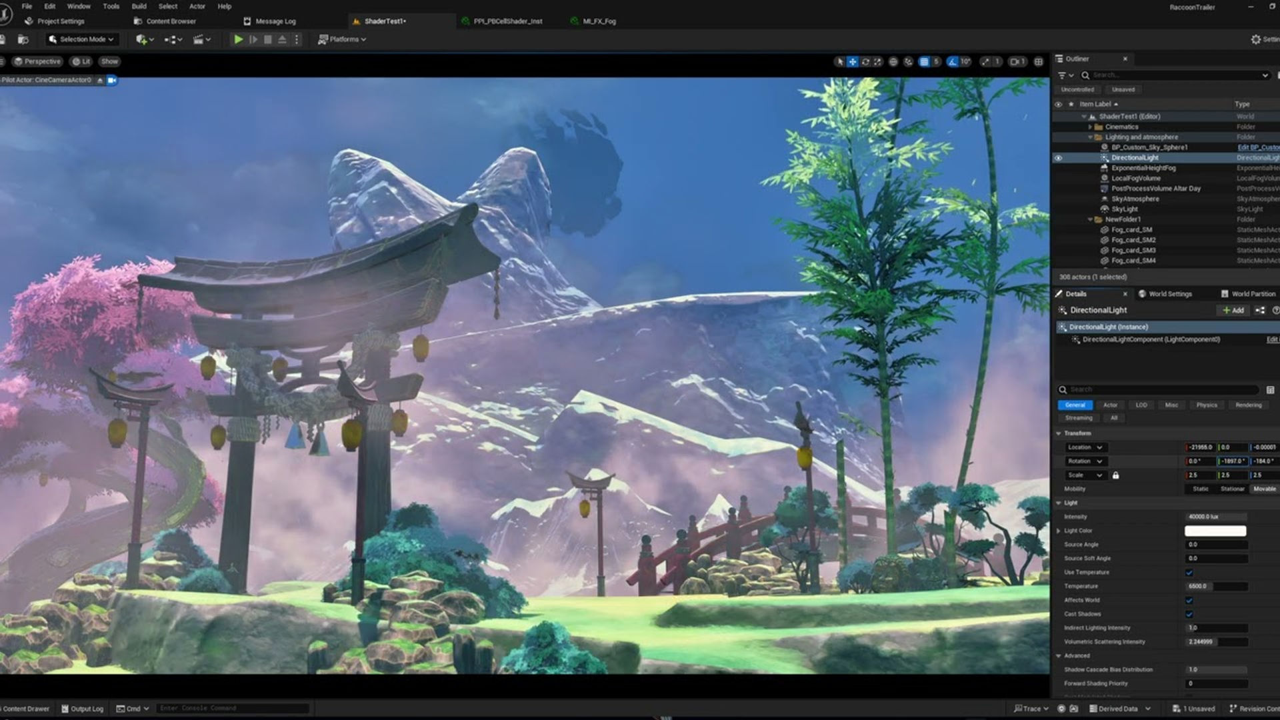Click the surface snapping icon

[908, 61]
